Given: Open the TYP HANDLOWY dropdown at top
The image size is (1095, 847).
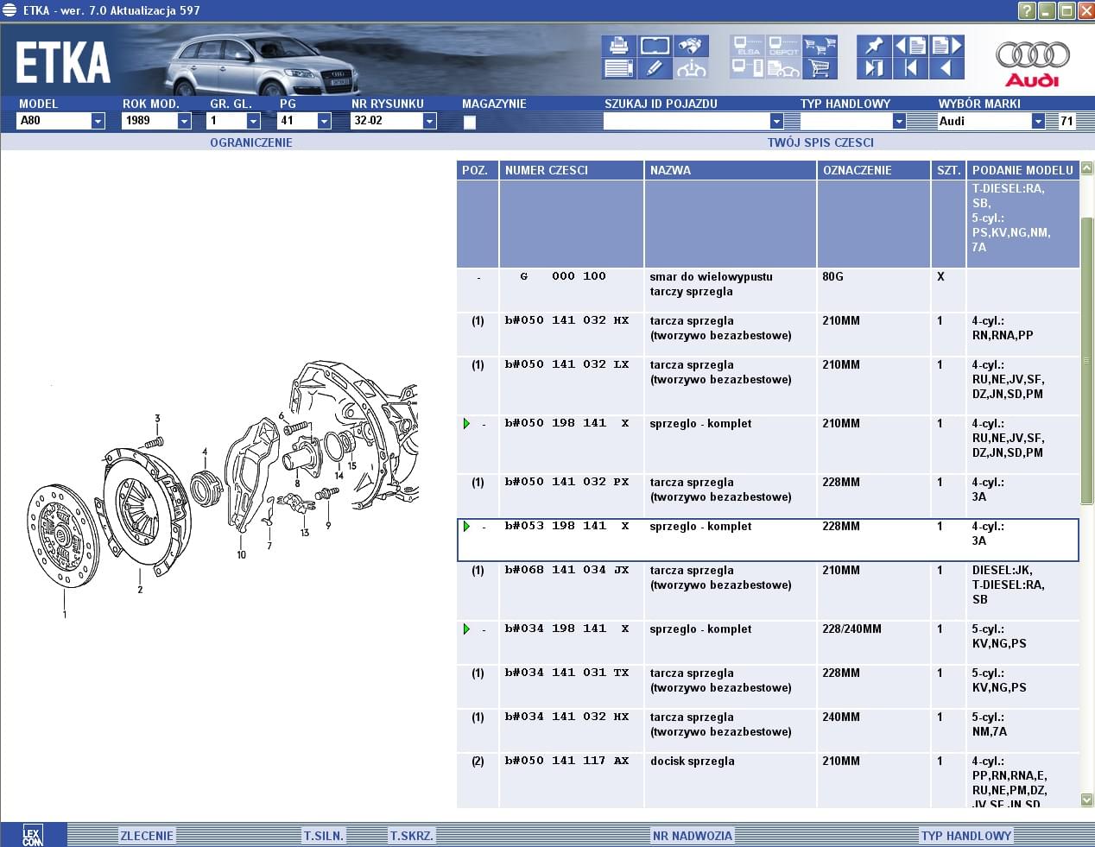Looking at the screenshot, I should pyautogui.click(x=899, y=121).
